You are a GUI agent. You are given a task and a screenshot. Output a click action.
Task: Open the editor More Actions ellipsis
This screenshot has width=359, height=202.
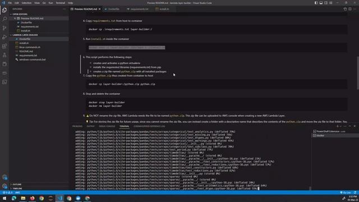pos(355,9)
